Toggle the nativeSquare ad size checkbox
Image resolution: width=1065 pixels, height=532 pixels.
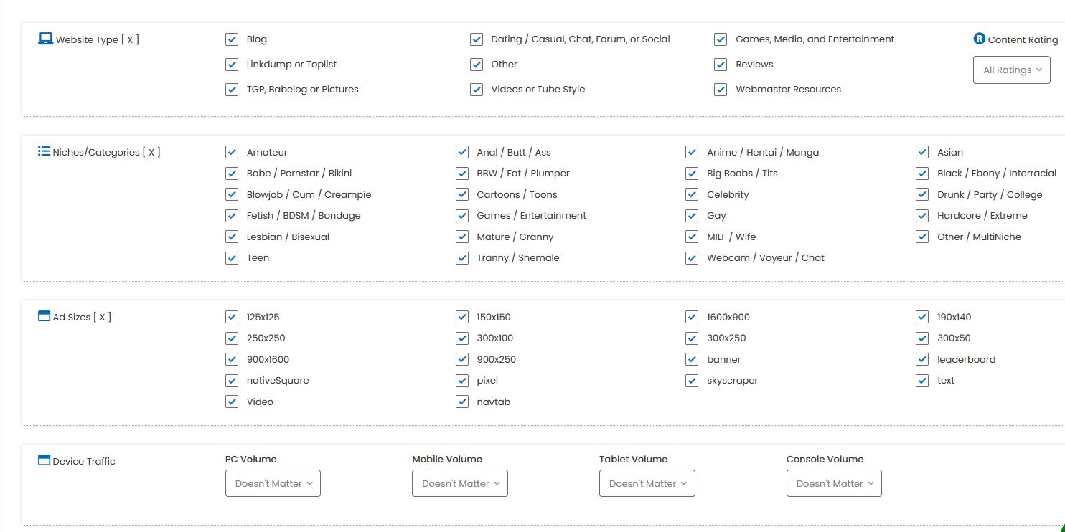pos(232,381)
